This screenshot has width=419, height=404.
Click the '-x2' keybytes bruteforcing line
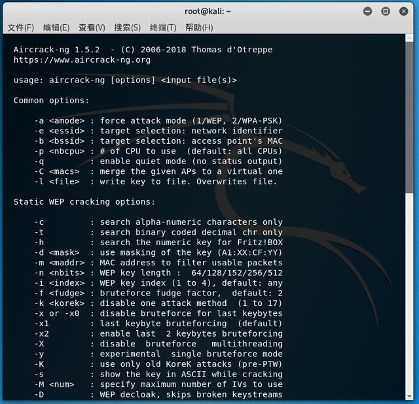click(158, 333)
